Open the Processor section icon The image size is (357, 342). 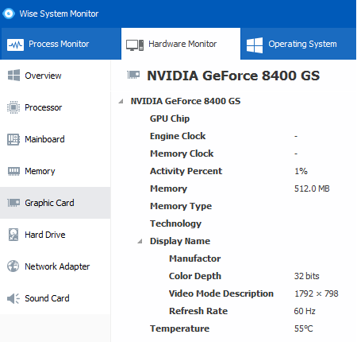pyautogui.click(x=13, y=107)
